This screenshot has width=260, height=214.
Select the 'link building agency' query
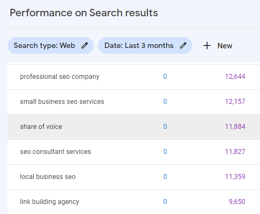50,201
